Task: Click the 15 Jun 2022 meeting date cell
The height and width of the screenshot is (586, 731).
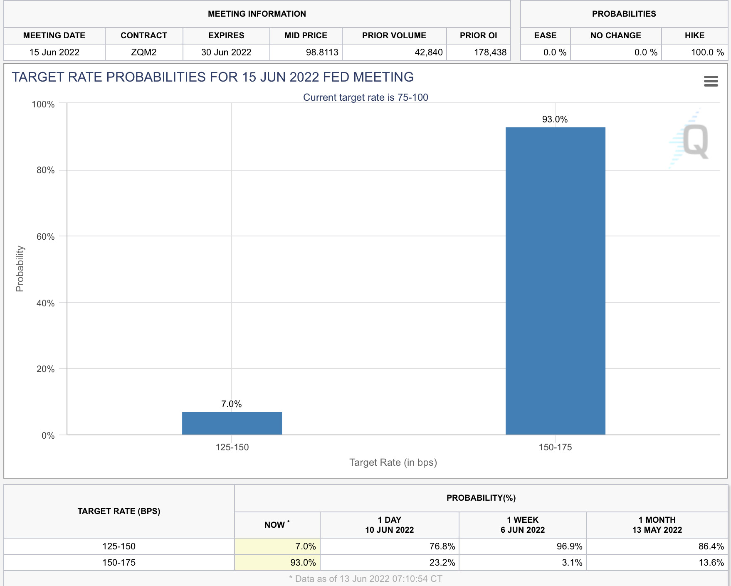Action: point(54,52)
